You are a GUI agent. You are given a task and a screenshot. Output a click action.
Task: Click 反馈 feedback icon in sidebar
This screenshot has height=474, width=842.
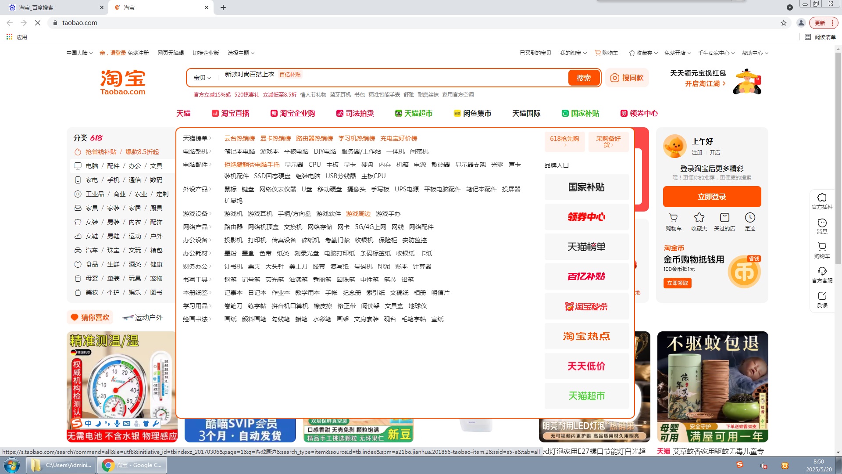822,296
